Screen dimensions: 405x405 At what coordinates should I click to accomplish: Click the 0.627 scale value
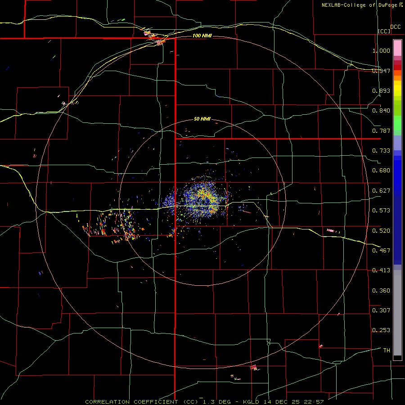(x=381, y=191)
